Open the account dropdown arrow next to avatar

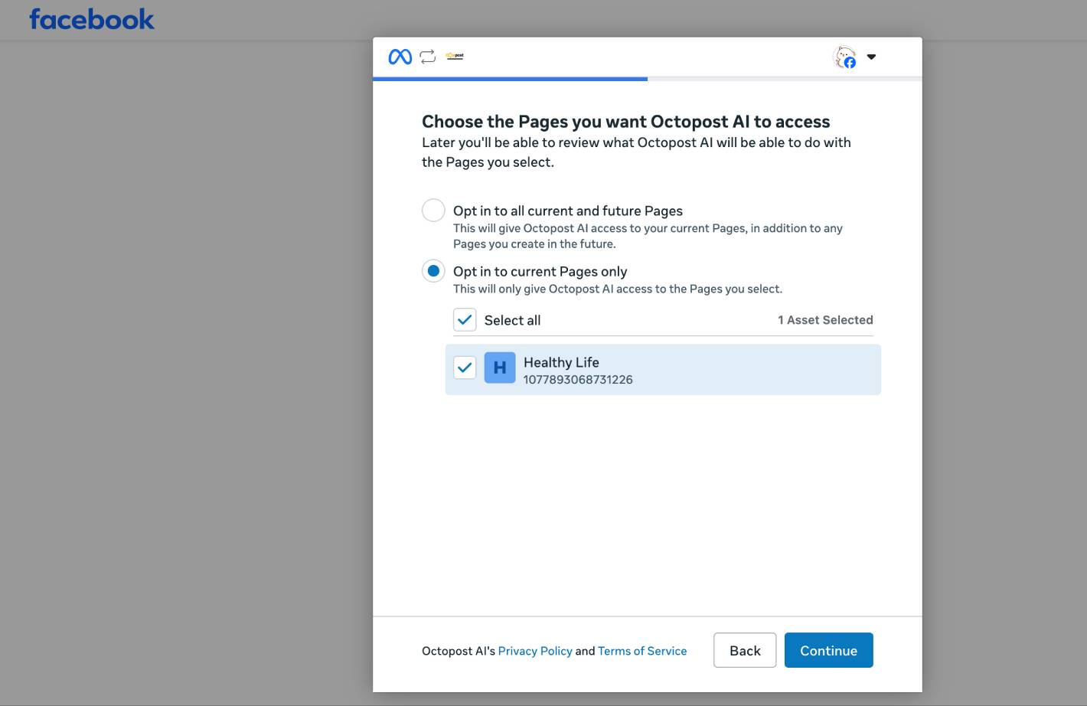click(871, 57)
